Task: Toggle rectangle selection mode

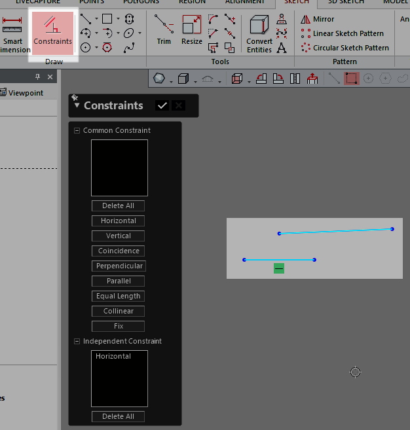Action: (x=351, y=79)
